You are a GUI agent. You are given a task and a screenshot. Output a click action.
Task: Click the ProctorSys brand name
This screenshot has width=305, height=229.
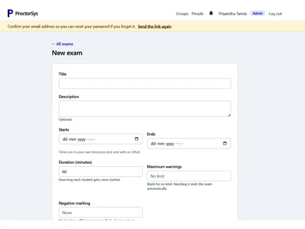click(26, 13)
